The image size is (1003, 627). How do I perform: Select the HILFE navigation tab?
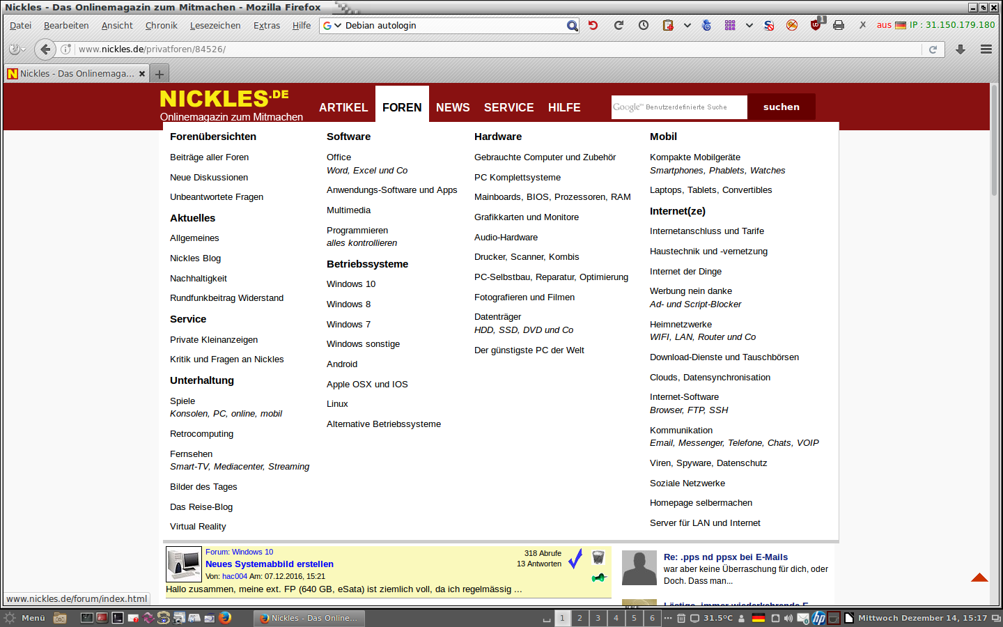(x=564, y=107)
